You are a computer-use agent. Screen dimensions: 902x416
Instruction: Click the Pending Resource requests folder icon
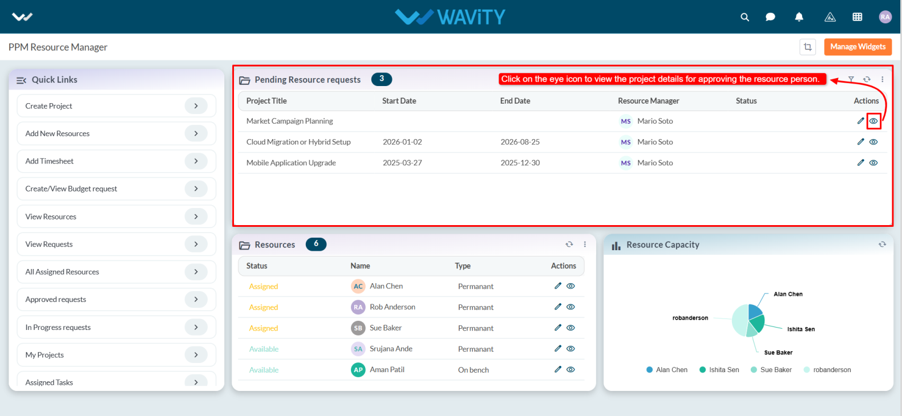pos(245,80)
